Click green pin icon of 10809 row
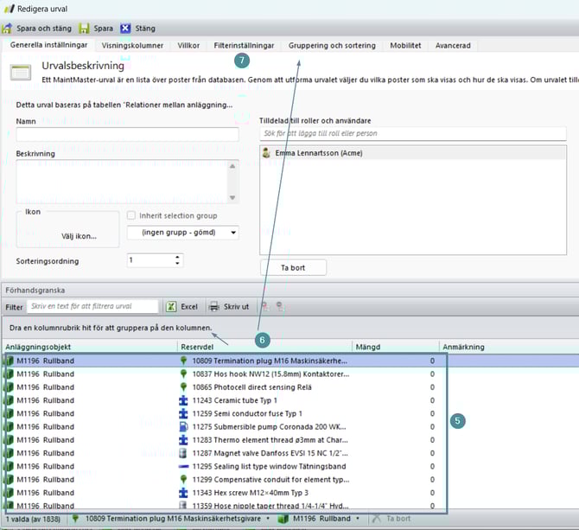579x530 pixels. (x=183, y=361)
